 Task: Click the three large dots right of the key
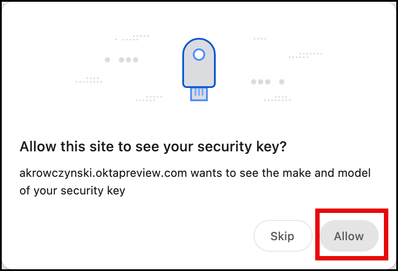point(260,82)
